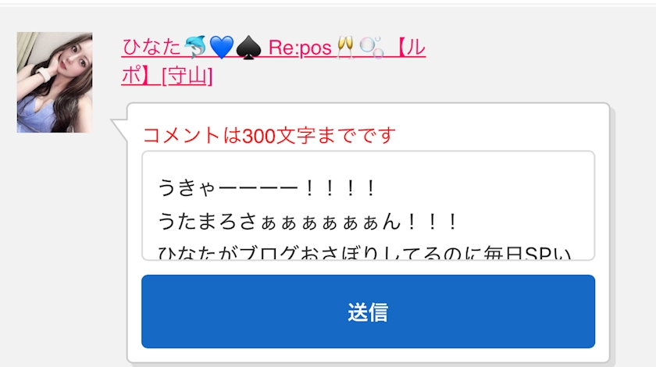The image size is (656, 367).
Task: Place cursor in the うたまろさぁぁぁん line
Action: (308, 222)
